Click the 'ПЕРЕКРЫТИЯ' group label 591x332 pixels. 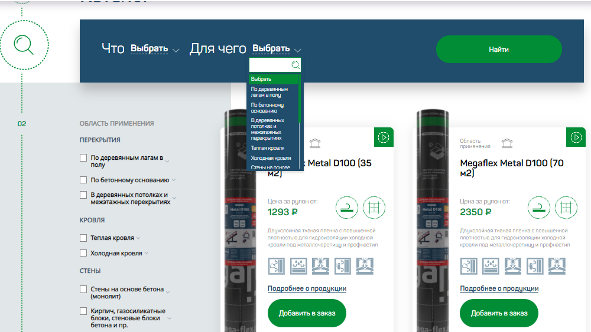100,140
